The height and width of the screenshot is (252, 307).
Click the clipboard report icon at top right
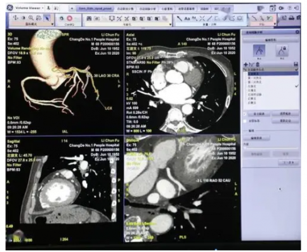click(x=272, y=8)
